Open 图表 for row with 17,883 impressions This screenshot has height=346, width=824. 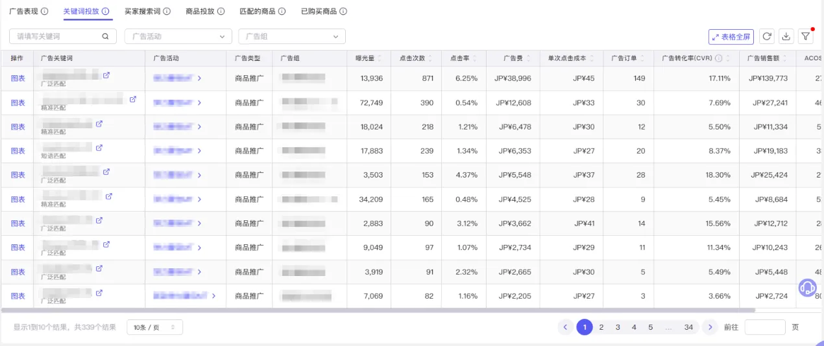tap(18, 151)
